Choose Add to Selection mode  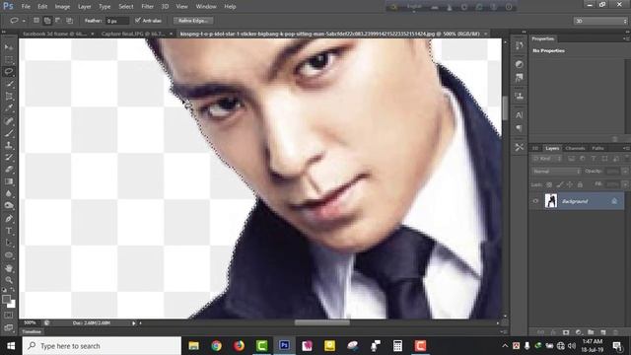(x=47, y=20)
